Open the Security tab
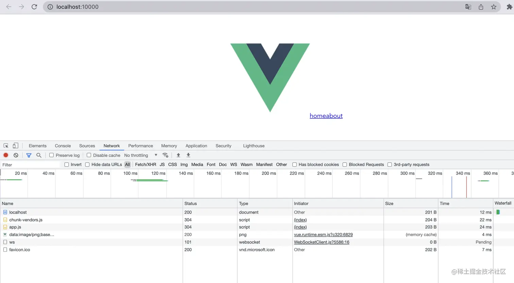The width and height of the screenshot is (514, 283). 223,146
